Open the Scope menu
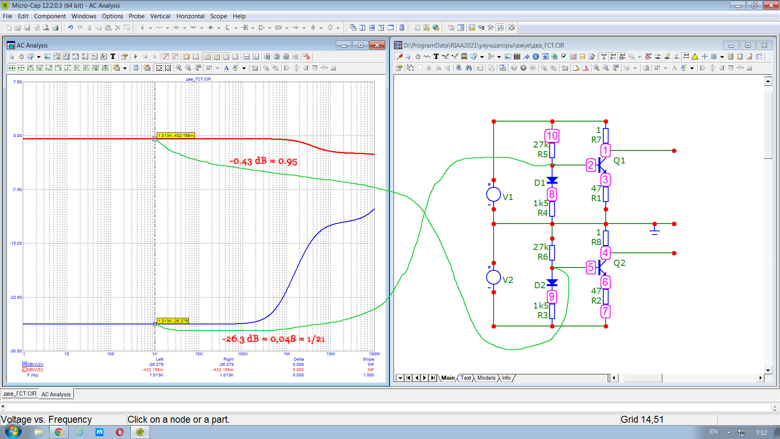Image resolution: width=780 pixels, height=439 pixels. tap(218, 16)
